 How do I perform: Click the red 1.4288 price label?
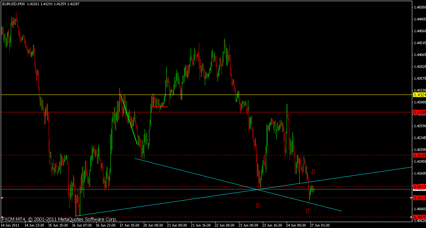pyautogui.click(x=419, y=112)
